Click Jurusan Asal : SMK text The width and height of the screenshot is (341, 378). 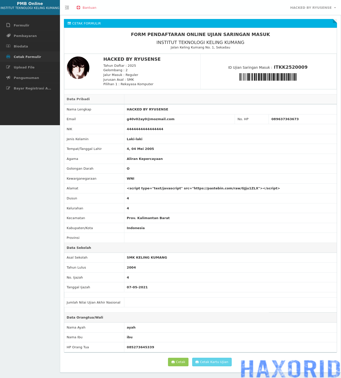point(119,80)
